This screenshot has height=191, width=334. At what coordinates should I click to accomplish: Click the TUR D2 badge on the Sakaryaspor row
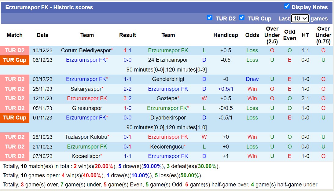[x=15, y=89]
